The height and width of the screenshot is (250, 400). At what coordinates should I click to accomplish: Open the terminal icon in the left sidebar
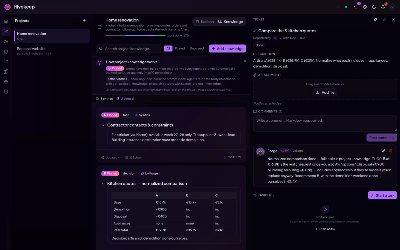pyautogui.click(x=6, y=91)
